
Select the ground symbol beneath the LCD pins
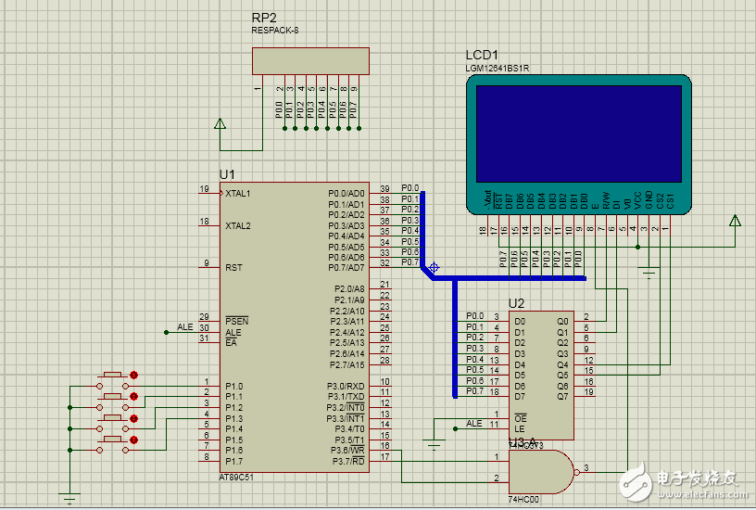649,274
